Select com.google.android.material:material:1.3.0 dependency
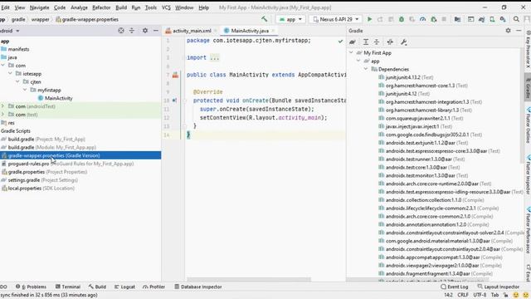 [x=446, y=241]
